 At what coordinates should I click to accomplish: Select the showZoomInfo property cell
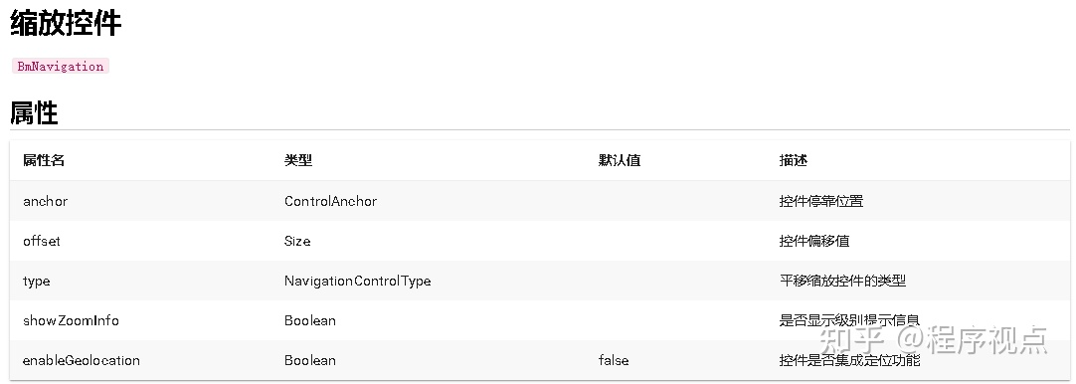pos(71,320)
